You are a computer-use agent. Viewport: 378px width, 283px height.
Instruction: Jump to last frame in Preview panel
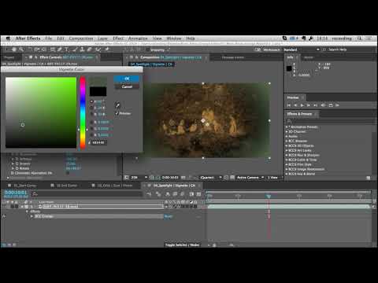point(316,105)
